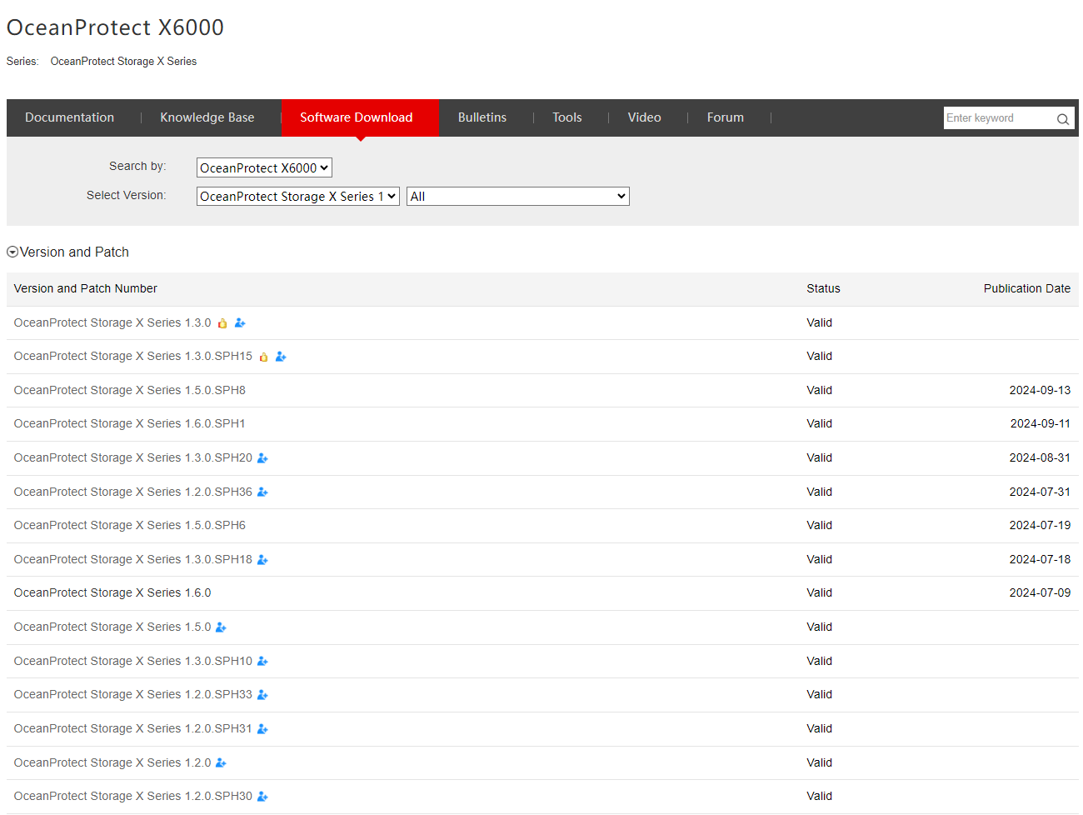
Task: Switch to the Documentation tab
Action: point(70,117)
